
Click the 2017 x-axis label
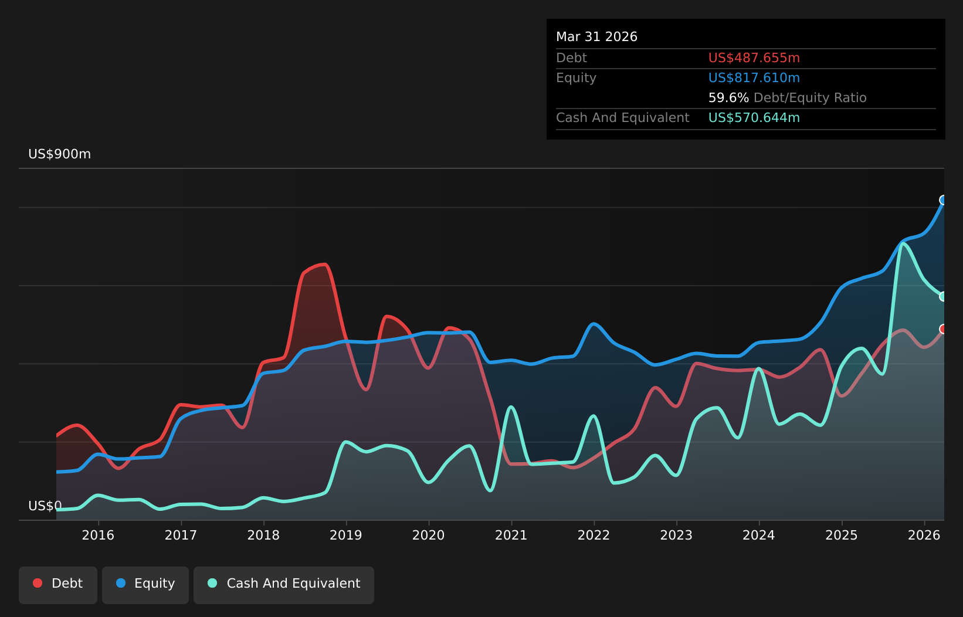click(x=181, y=535)
